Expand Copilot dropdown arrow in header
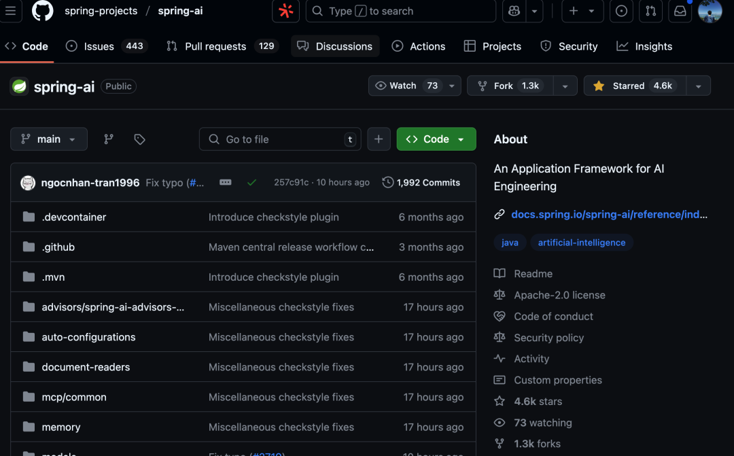Image resolution: width=734 pixels, height=456 pixels. tap(534, 11)
